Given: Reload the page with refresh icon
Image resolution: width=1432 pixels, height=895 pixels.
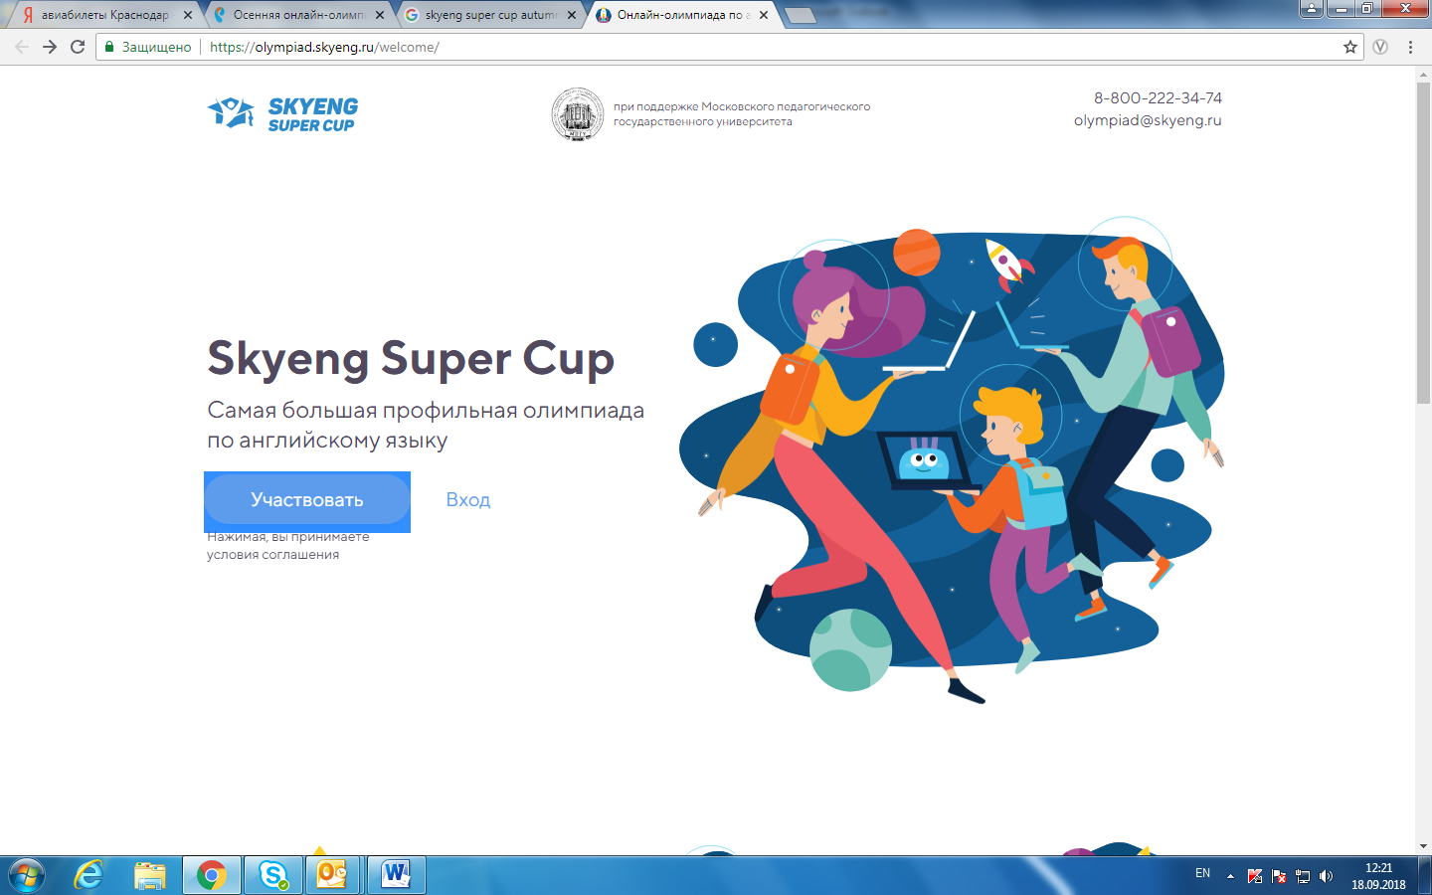Looking at the screenshot, I should click(x=78, y=47).
